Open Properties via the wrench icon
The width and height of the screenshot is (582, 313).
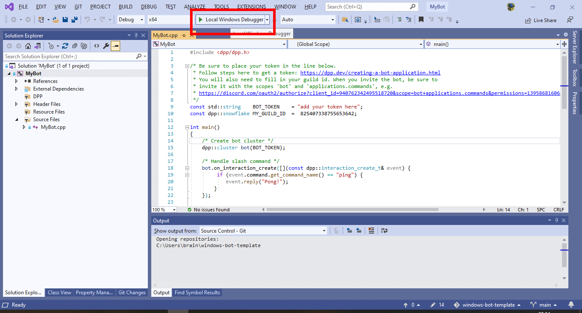coord(106,46)
